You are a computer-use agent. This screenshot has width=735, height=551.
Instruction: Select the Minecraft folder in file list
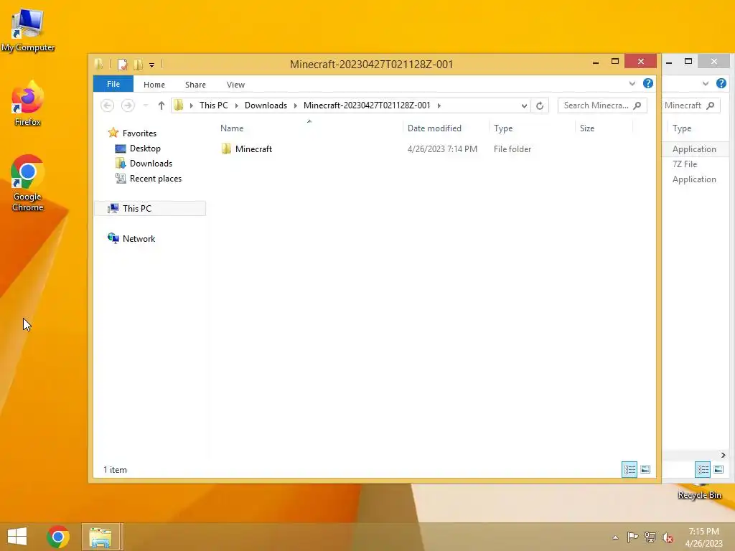coord(253,149)
